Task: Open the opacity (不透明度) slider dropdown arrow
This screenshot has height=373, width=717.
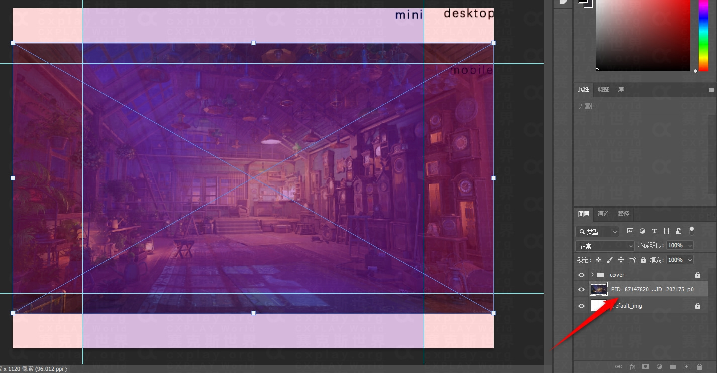Action: click(x=690, y=246)
